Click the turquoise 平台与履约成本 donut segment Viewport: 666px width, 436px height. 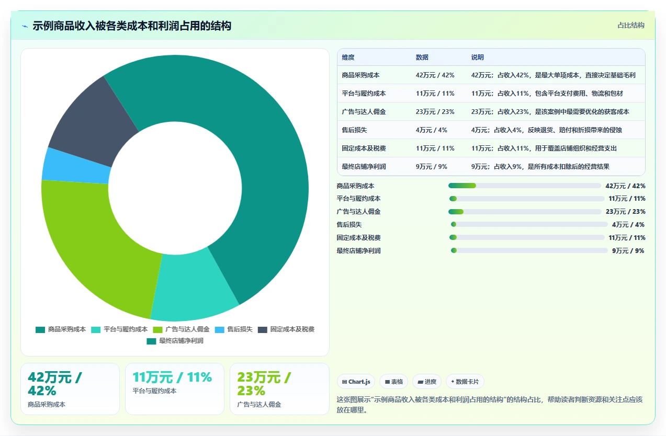(193, 286)
